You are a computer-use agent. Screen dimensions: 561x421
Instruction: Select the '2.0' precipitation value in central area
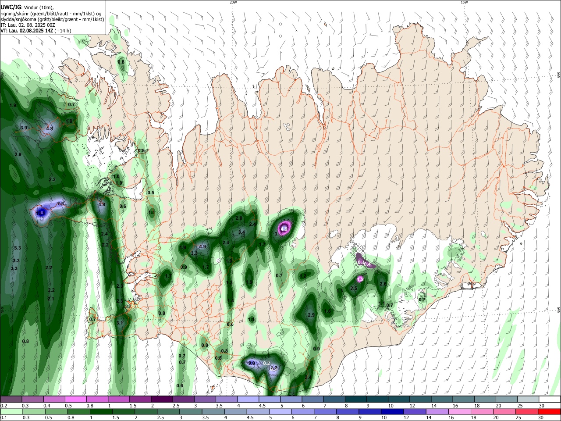[x=239, y=218]
